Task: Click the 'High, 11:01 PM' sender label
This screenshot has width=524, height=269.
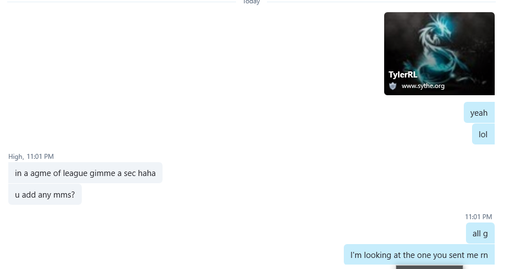Action: click(31, 157)
